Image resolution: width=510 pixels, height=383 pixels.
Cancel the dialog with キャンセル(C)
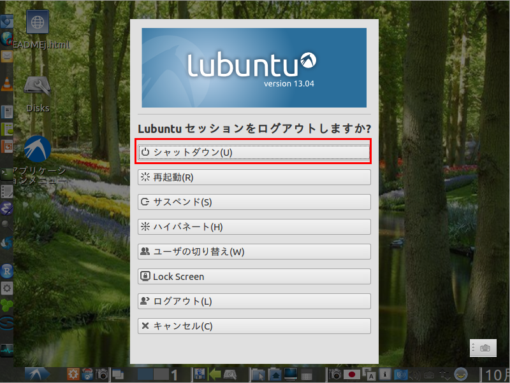pyautogui.click(x=254, y=326)
